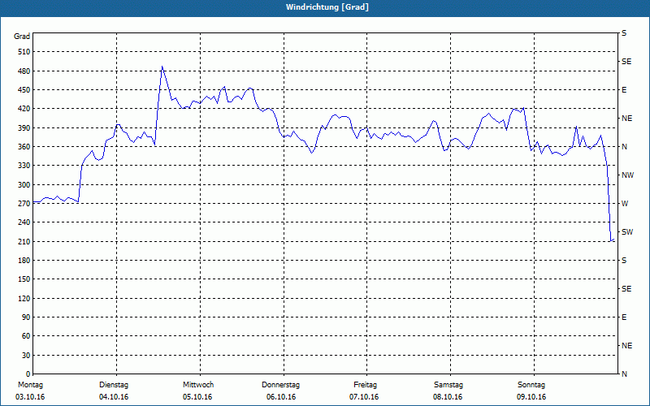This screenshot has height=406, width=650.
Task: Click the 390 y-axis value
Action: coord(24,128)
